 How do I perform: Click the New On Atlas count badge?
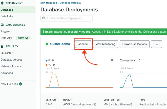[20, 84]
